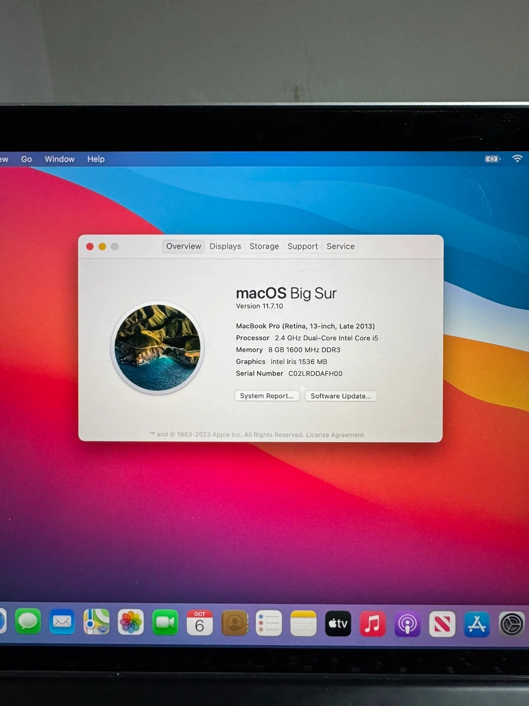Open the App Store icon
This screenshot has height=706, width=529.
(477, 625)
